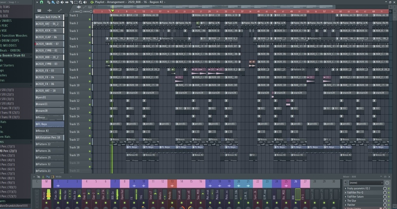Click the playhead marker on timeline
The height and width of the screenshot is (209, 397).
(x=113, y=11)
